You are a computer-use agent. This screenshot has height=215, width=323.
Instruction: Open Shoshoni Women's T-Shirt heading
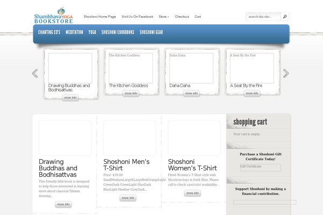pos(192,165)
